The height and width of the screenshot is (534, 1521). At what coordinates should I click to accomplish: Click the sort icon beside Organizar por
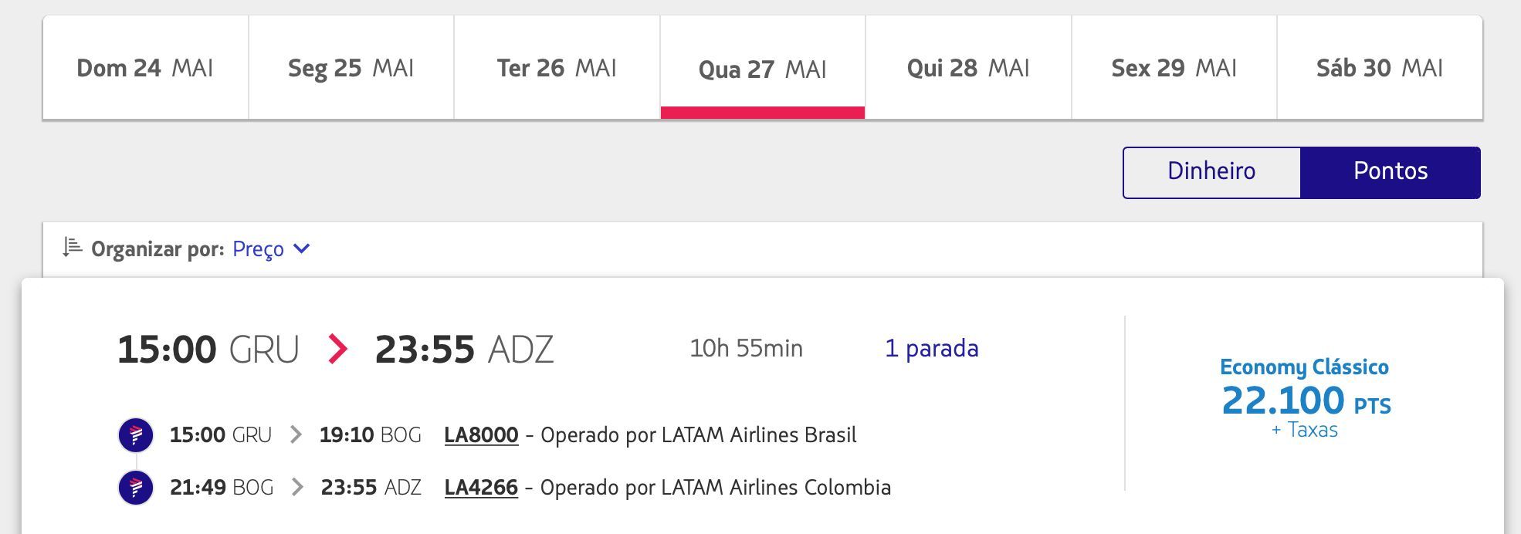coord(72,247)
